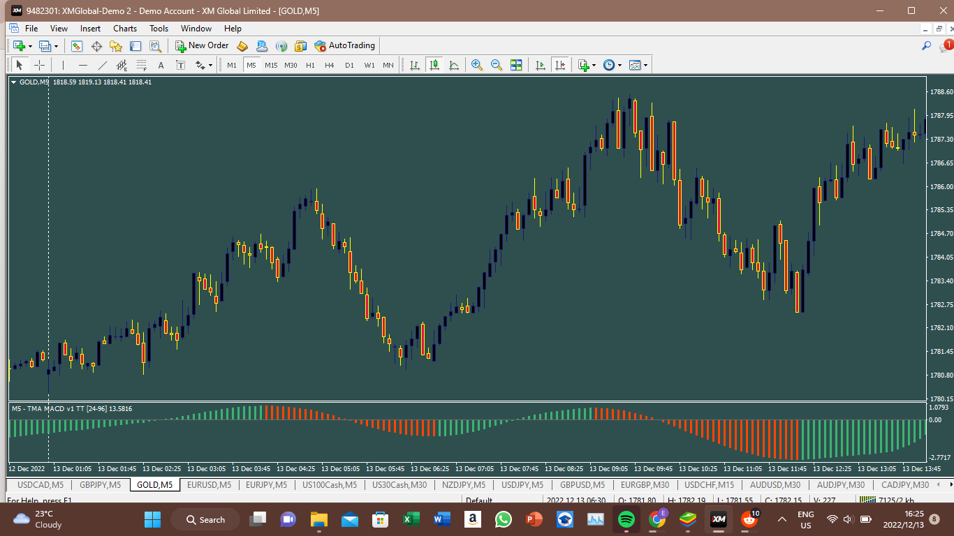The height and width of the screenshot is (536, 954).
Task: Toggle the chart Auto Scroll button
Action: tap(540, 65)
